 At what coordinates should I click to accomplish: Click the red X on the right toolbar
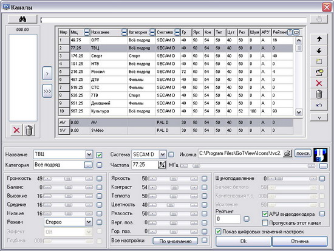pyautogui.click(x=319, y=83)
